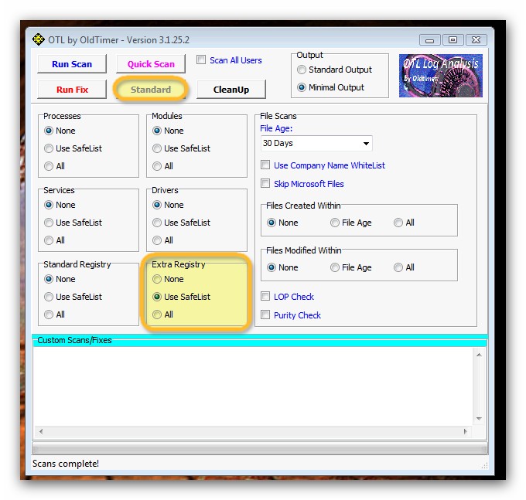Maximize the OTL window
The height and width of the screenshot is (500, 526).
[453, 40]
